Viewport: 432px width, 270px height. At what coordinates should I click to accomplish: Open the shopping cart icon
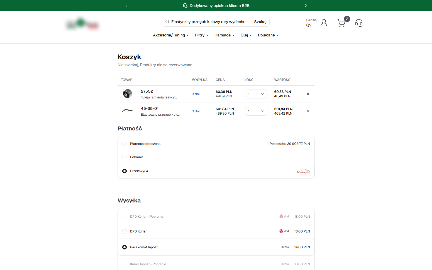coord(341,23)
